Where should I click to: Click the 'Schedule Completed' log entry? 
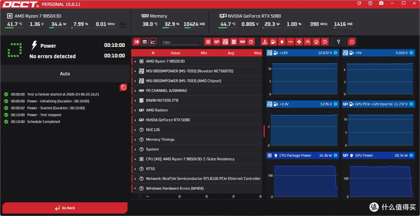[x=44, y=122]
